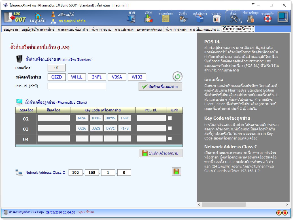Save Network Address with green floppy icon
Screen dimensions: 293x220
176,172
